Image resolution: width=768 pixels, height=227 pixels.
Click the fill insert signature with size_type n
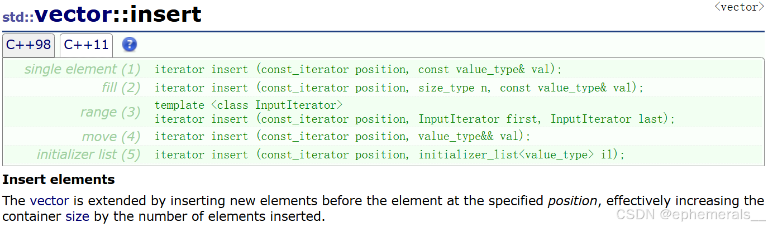399,88
